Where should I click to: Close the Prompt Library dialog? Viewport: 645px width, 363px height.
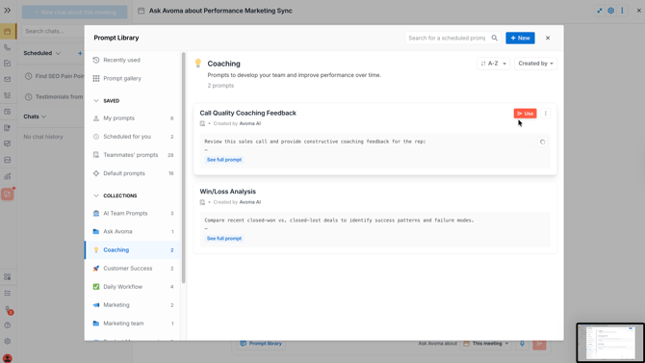(x=548, y=38)
